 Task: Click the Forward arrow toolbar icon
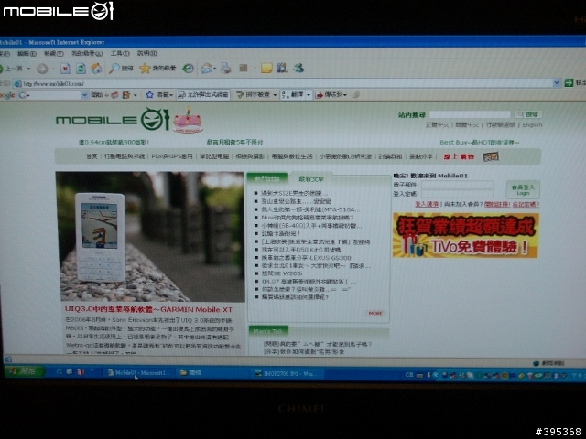42,69
